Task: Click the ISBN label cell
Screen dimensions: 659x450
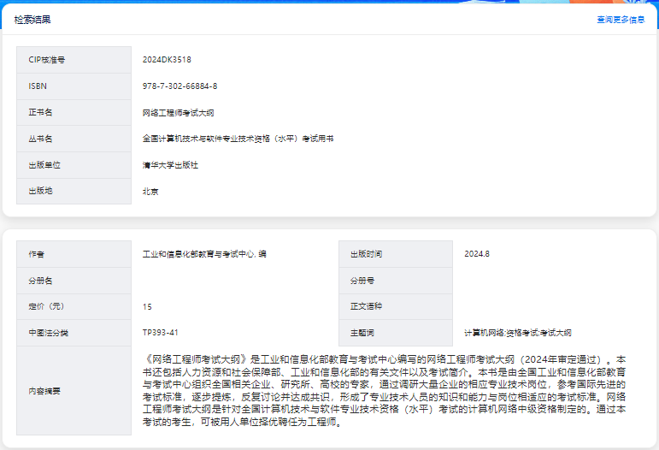Action: point(74,86)
